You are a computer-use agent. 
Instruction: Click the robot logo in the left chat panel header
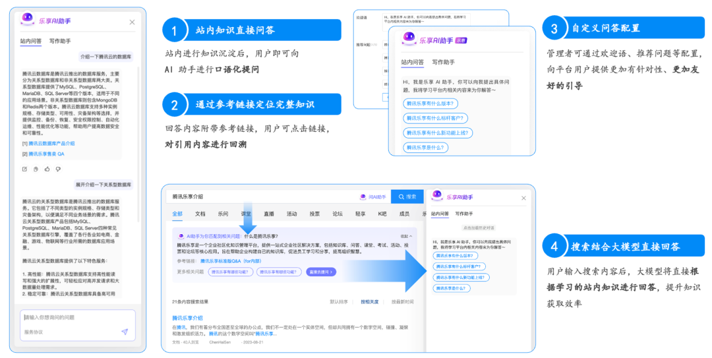coord(28,19)
